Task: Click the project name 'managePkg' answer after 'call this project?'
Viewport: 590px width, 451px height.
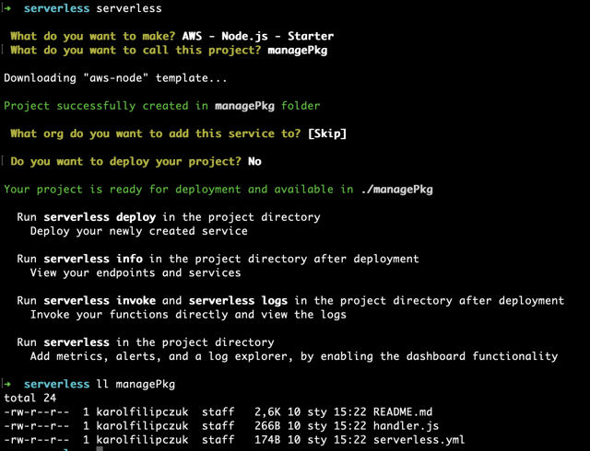Action: coord(297,50)
